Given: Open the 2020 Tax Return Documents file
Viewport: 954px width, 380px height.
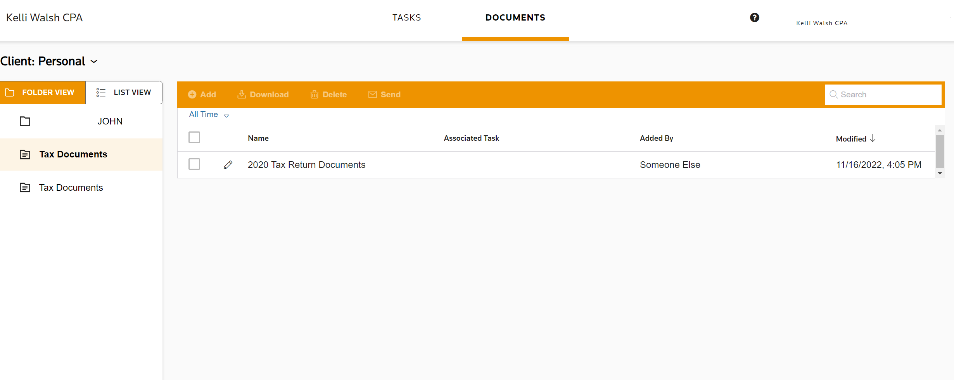Looking at the screenshot, I should pyautogui.click(x=306, y=165).
